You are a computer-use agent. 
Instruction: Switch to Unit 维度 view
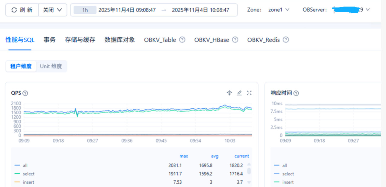click(51, 66)
